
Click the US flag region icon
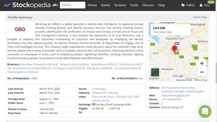[55, 5]
